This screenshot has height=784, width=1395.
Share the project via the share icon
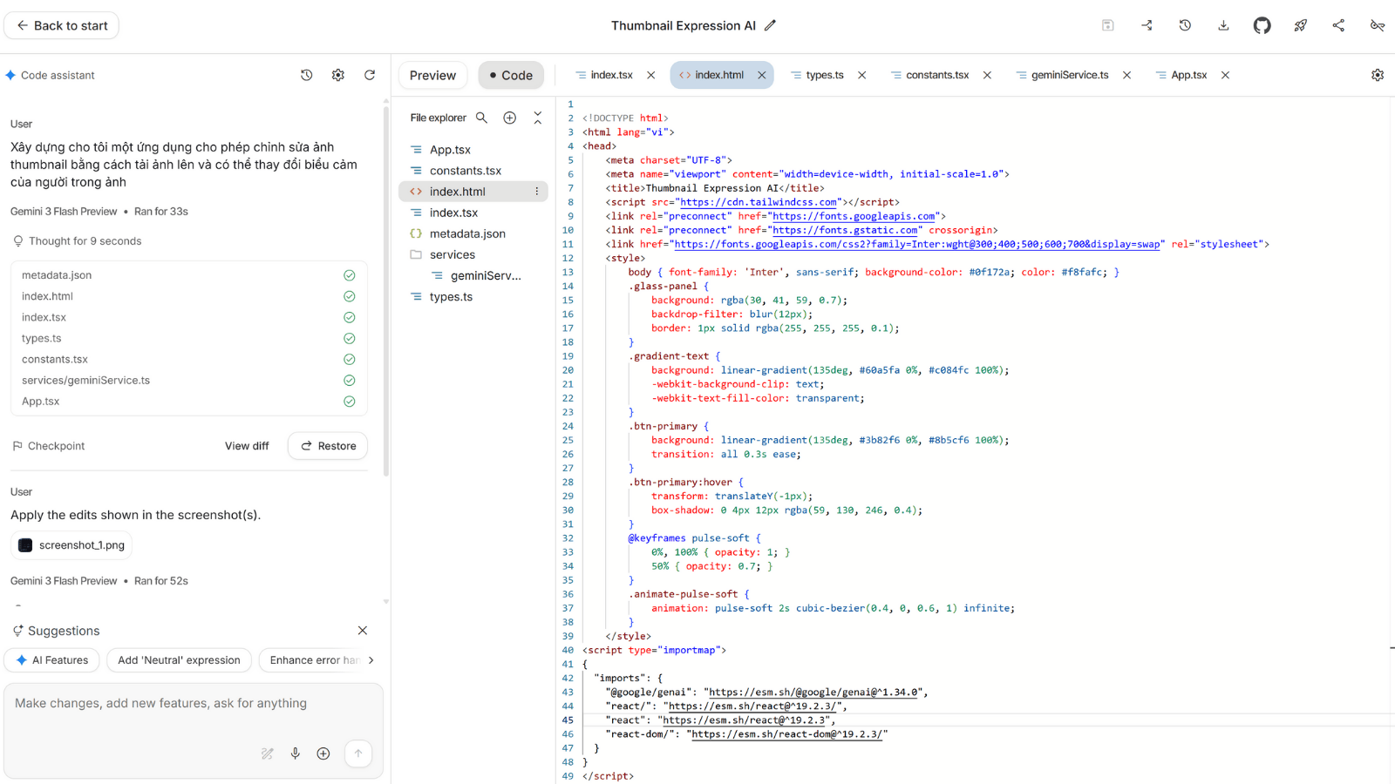[1338, 25]
